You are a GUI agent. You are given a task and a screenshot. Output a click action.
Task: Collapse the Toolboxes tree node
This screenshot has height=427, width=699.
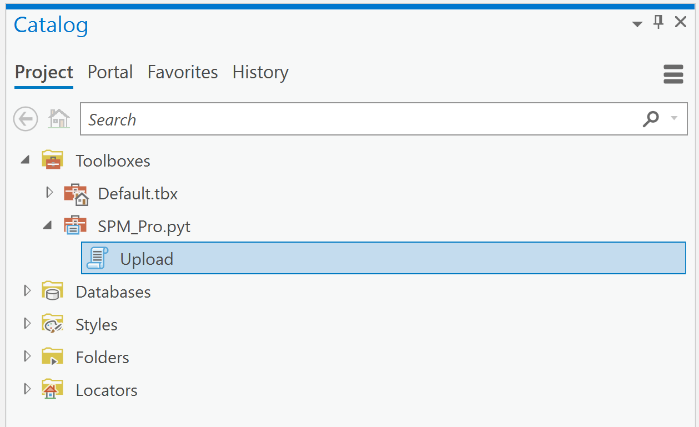tap(26, 160)
